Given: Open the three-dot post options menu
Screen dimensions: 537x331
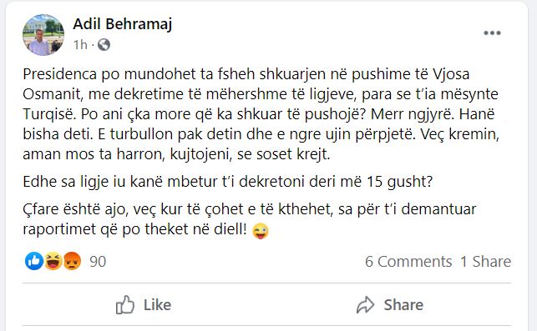Looking at the screenshot, I should (x=492, y=33).
